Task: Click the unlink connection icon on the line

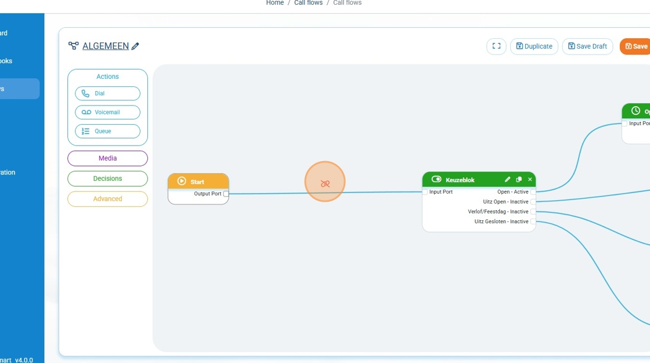Action: (x=325, y=183)
